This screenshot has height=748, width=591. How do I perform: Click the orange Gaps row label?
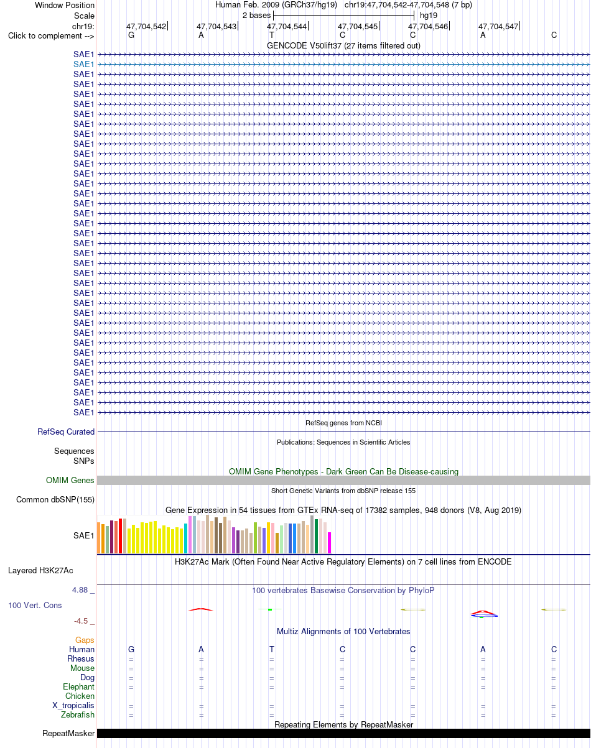[85, 640]
